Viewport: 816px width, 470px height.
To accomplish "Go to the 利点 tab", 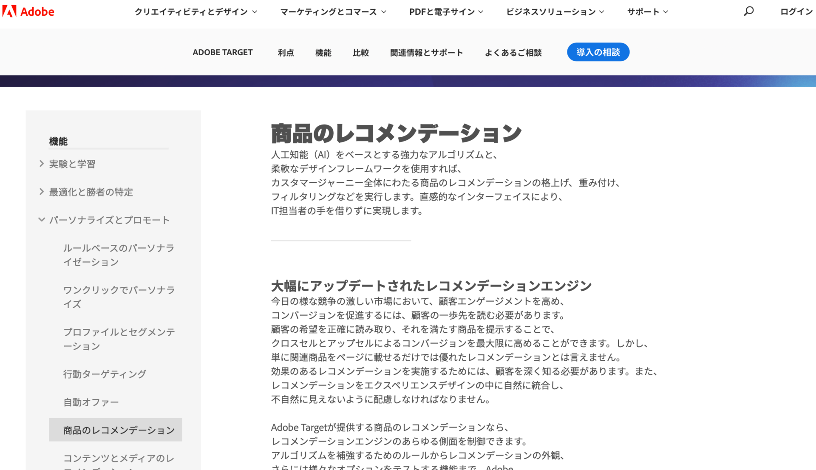I will 286,53.
